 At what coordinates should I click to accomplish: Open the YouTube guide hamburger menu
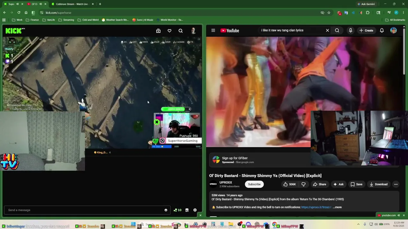(x=213, y=31)
